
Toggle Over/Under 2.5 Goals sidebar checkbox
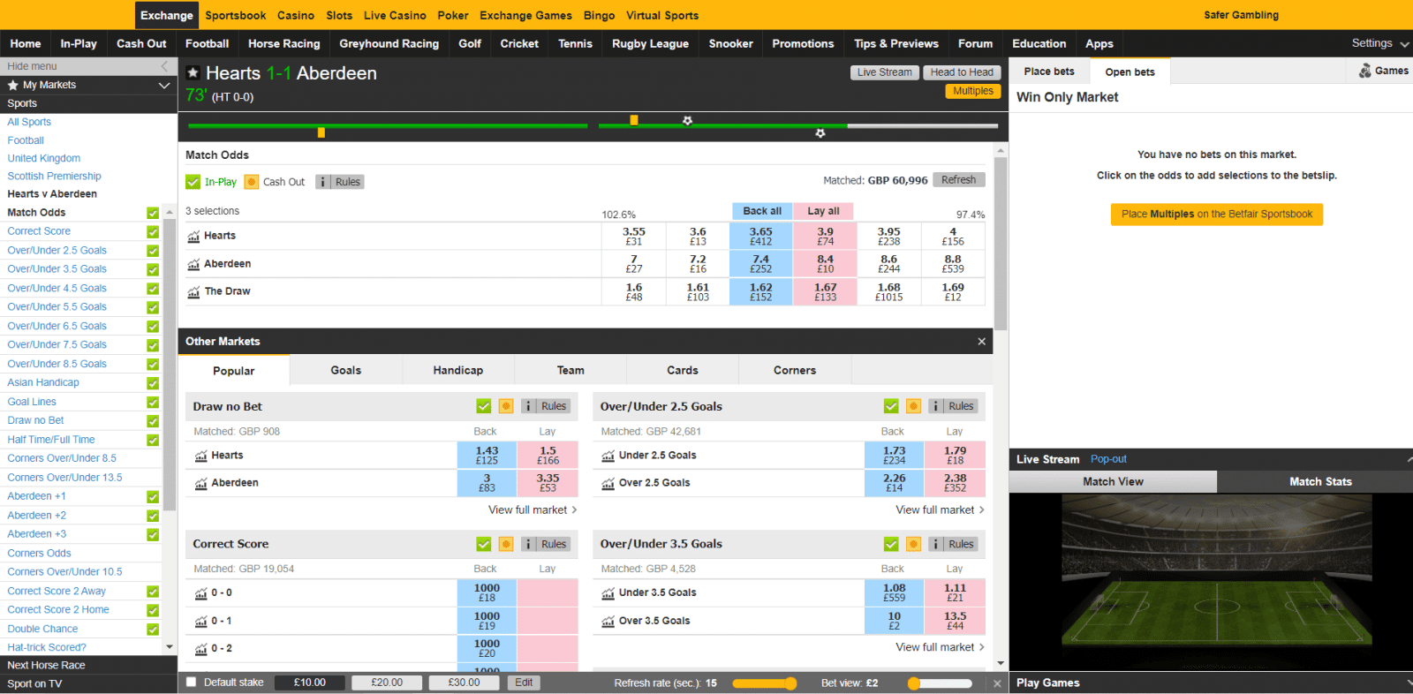click(x=153, y=251)
